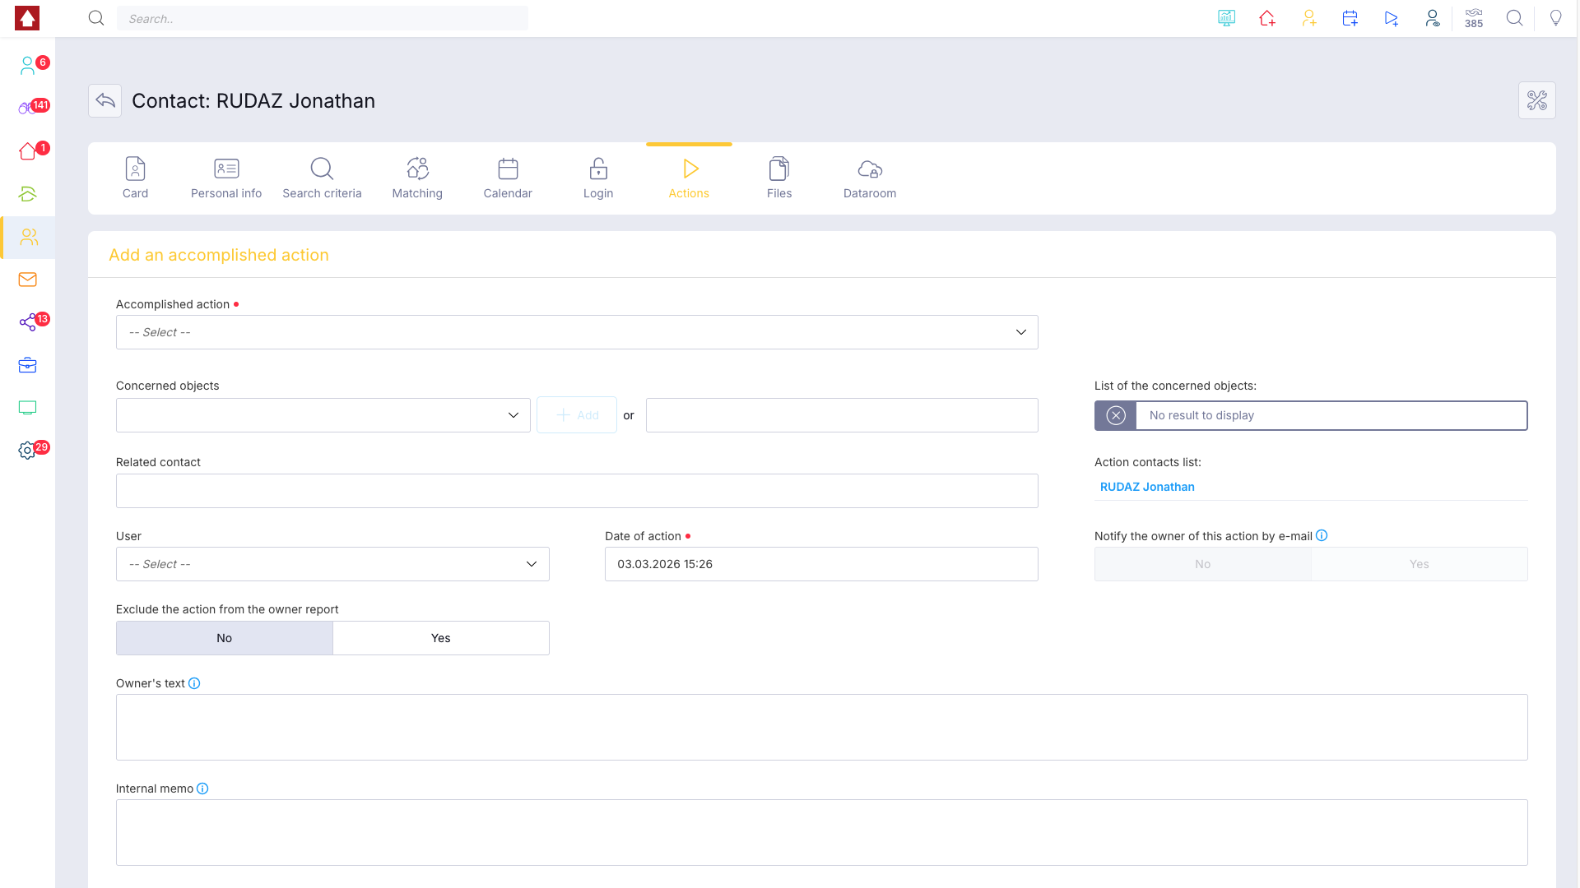Set Exclude from owner report to No
The height and width of the screenshot is (888, 1580).
(x=224, y=638)
